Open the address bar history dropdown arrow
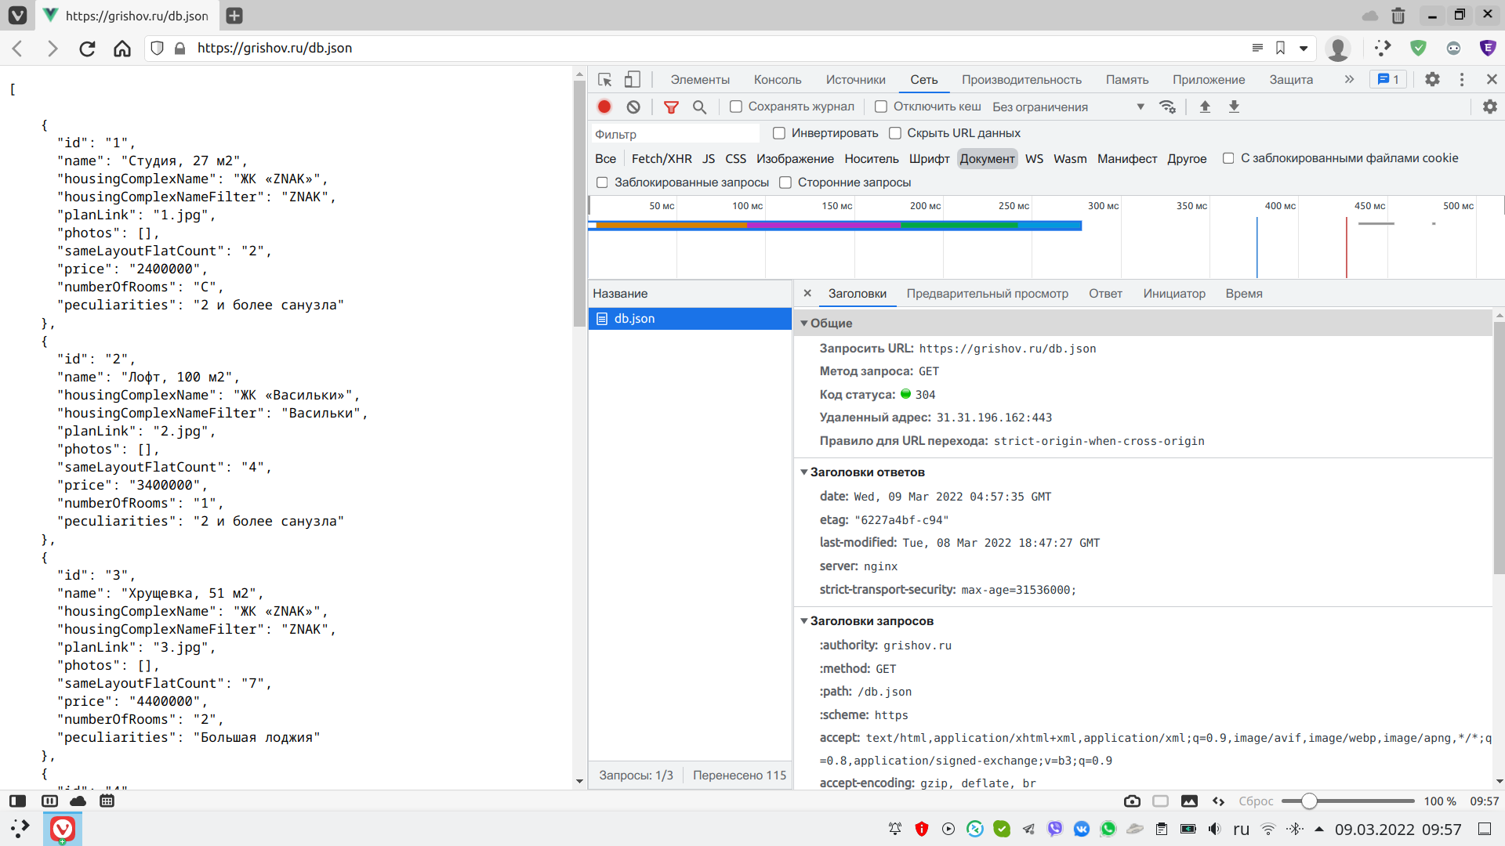Viewport: 1505px width, 846px height. [x=1304, y=48]
